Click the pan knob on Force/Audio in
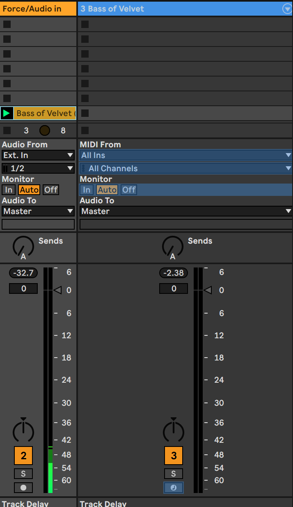Screen dimensions: 293x507 (23, 431)
